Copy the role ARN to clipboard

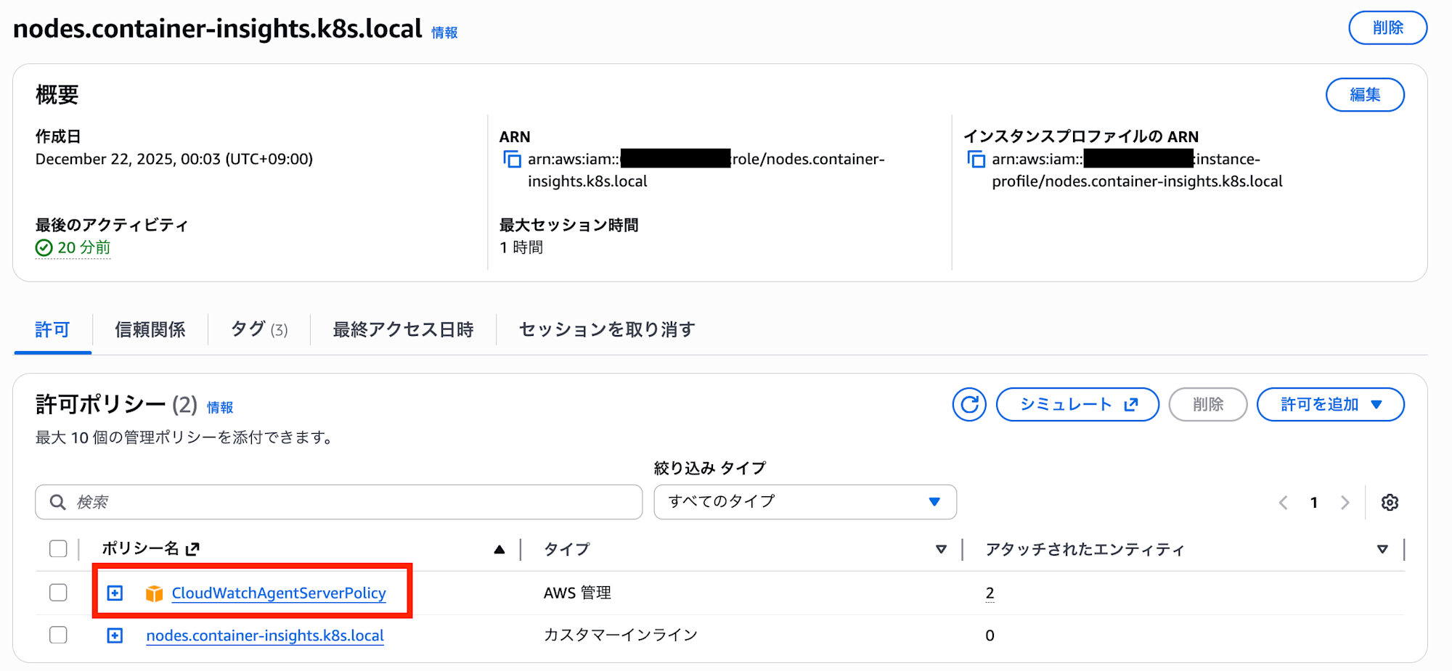pos(513,159)
